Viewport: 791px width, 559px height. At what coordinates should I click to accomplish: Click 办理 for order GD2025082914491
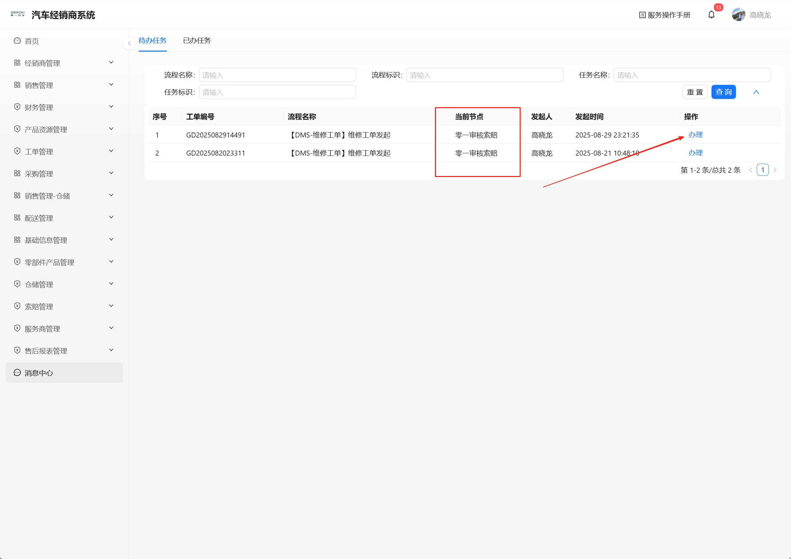tap(696, 135)
